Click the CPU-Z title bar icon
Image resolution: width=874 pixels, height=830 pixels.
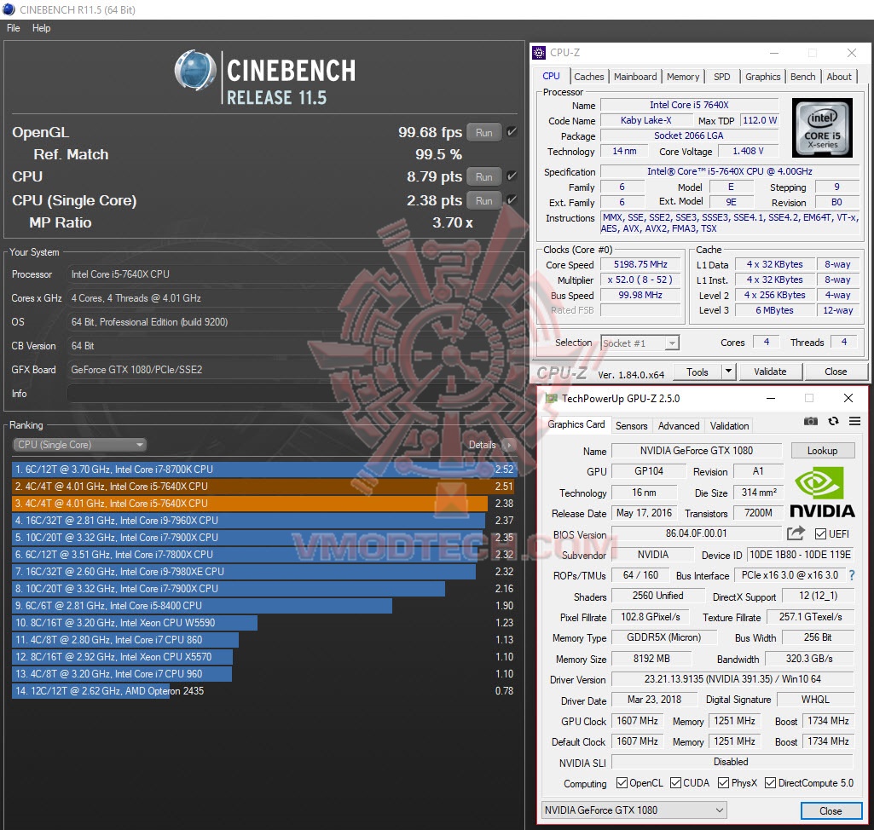coord(538,52)
